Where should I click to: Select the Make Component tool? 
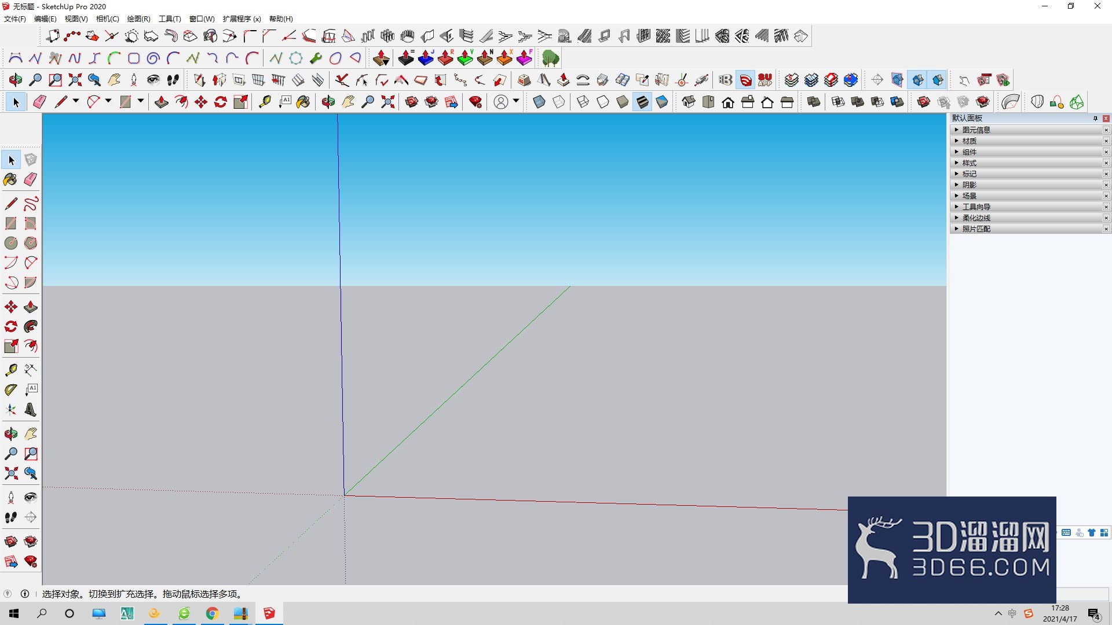tap(31, 160)
